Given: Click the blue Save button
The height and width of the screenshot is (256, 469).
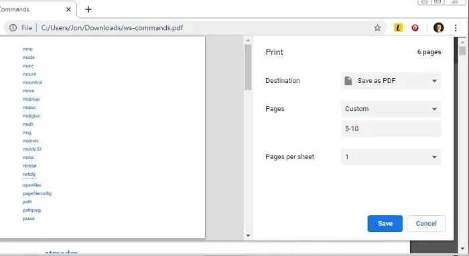Looking at the screenshot, I should [385, 223].
